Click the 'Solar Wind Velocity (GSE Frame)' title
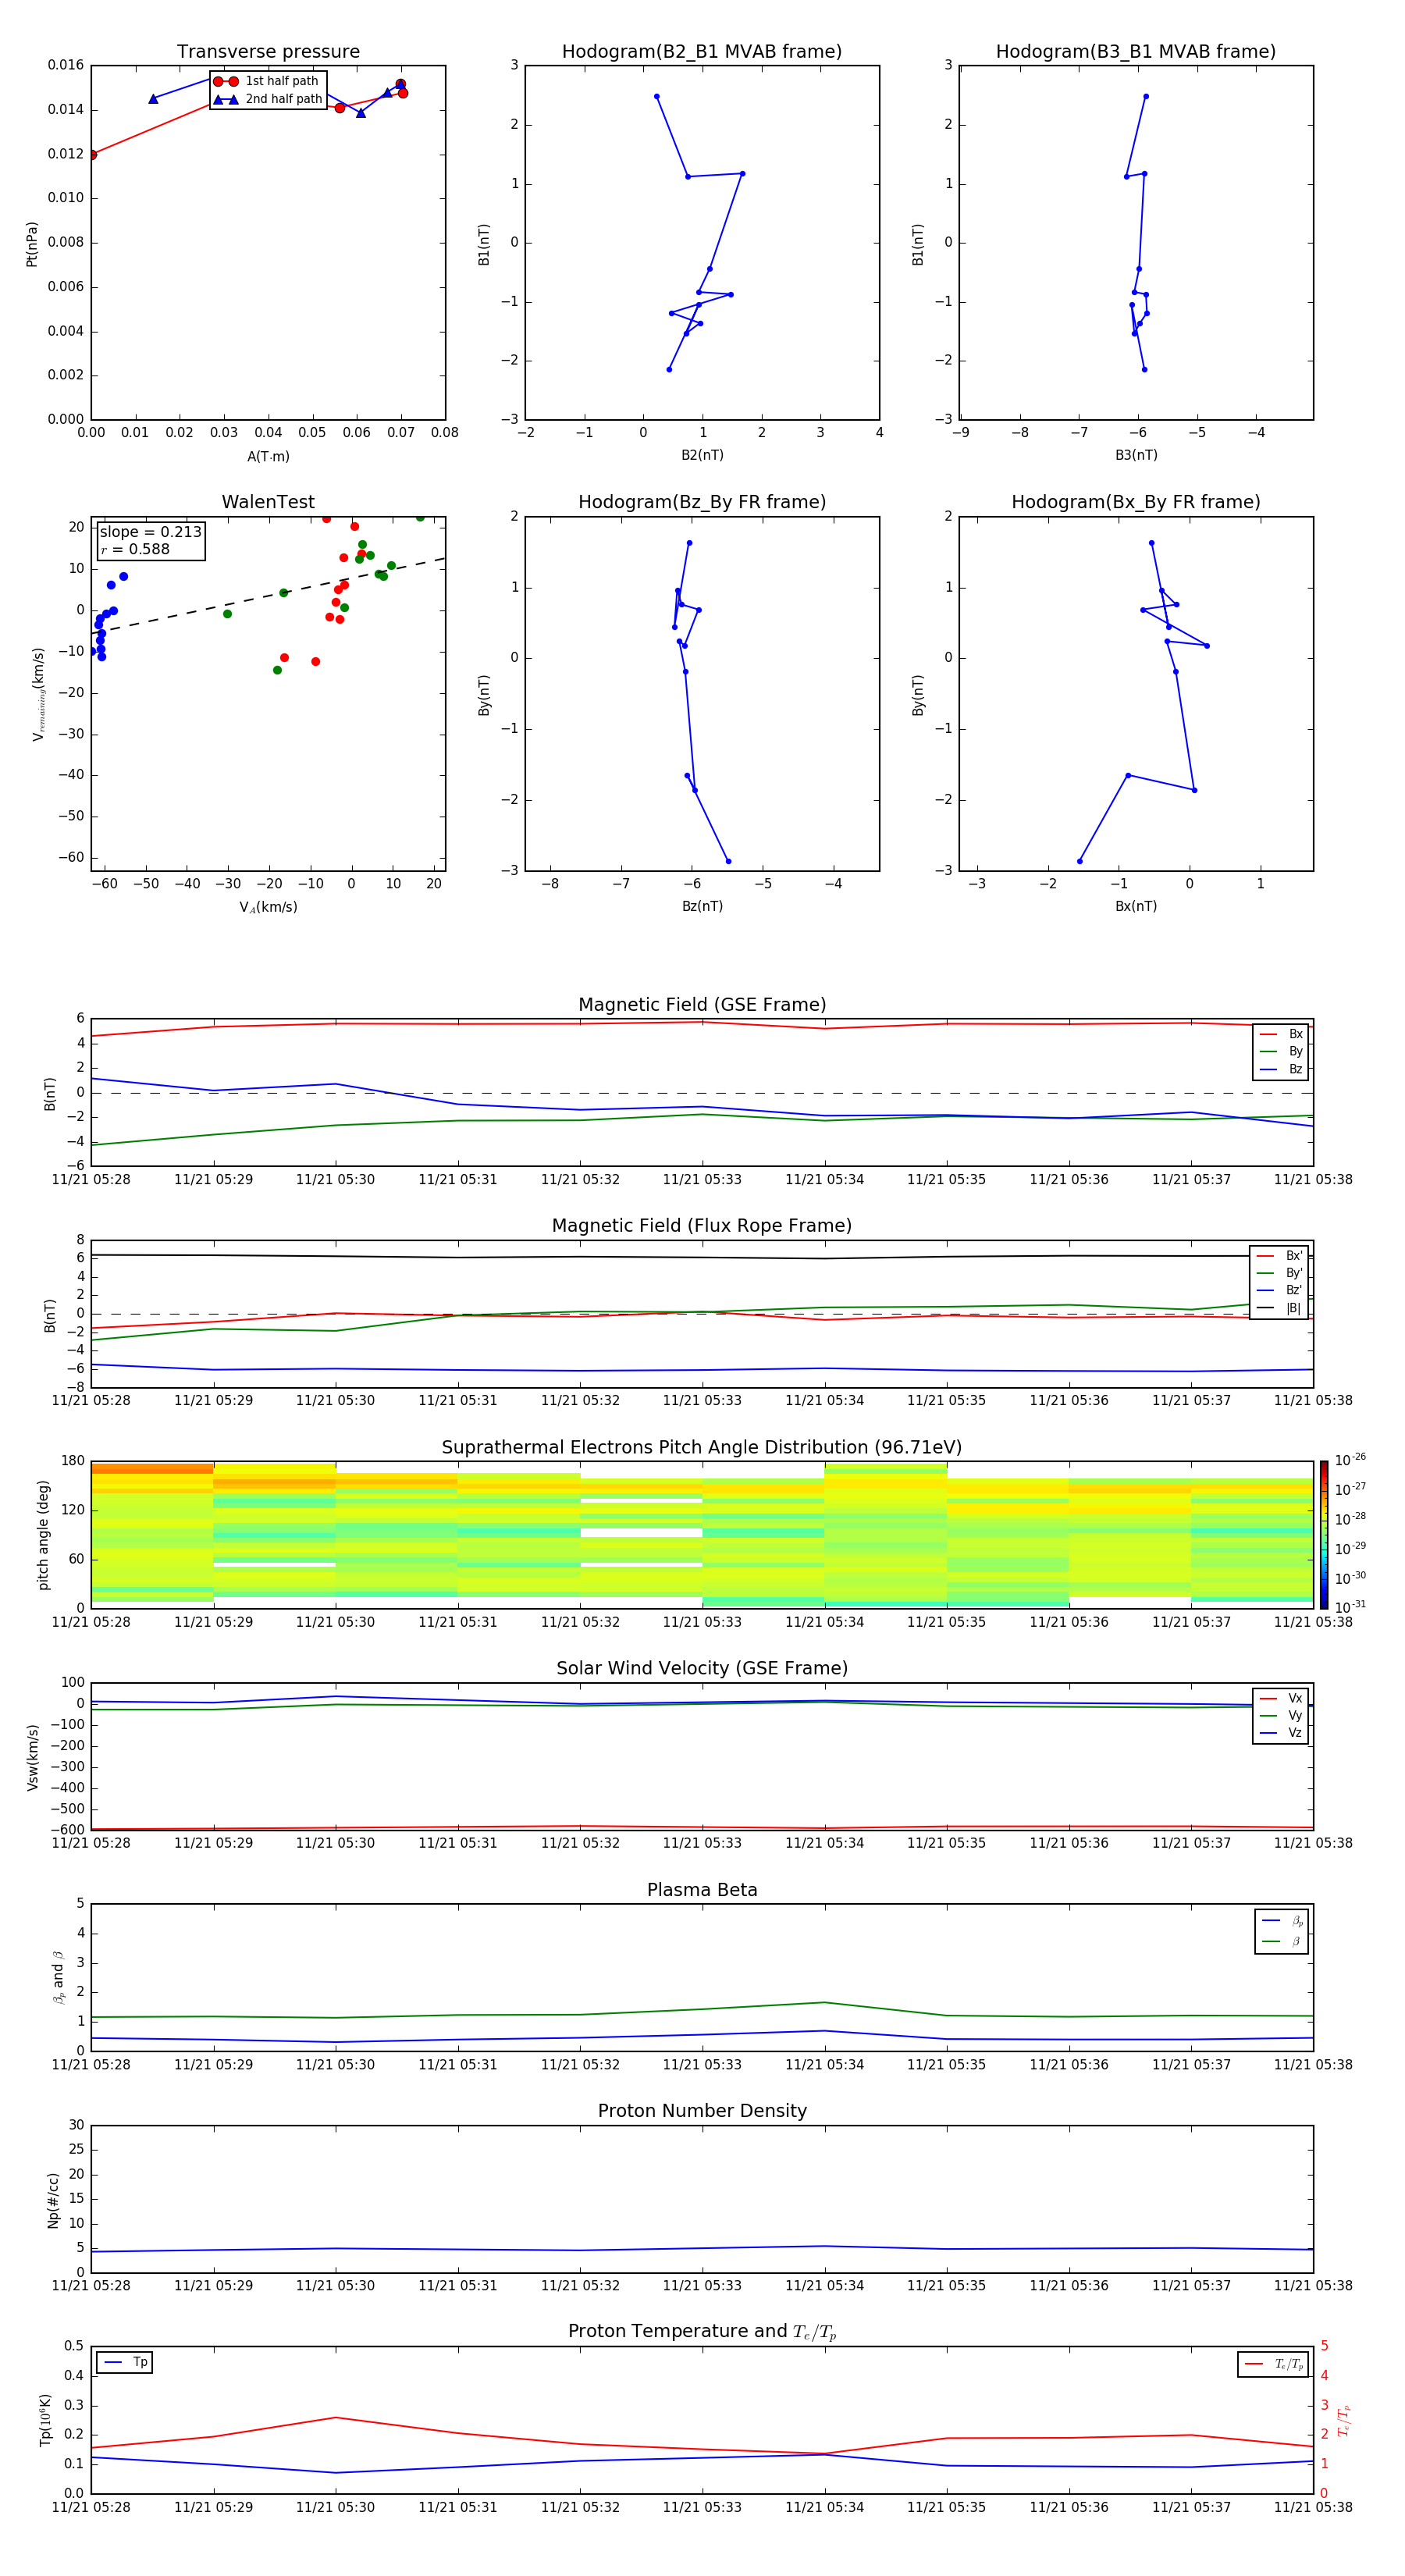The image size is (1405, 2576). (x=702, y=1669)
